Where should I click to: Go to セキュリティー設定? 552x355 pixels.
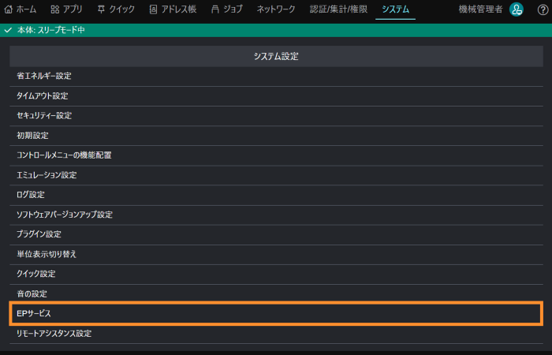coord(44,115)
